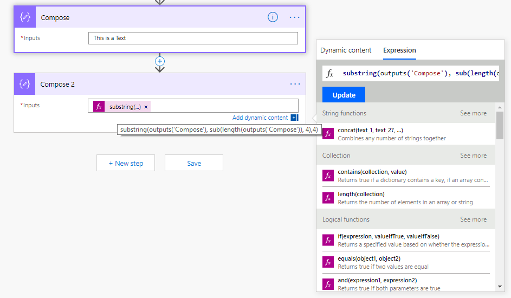
Task: See more Collection functions
Action: coord(473,156)
